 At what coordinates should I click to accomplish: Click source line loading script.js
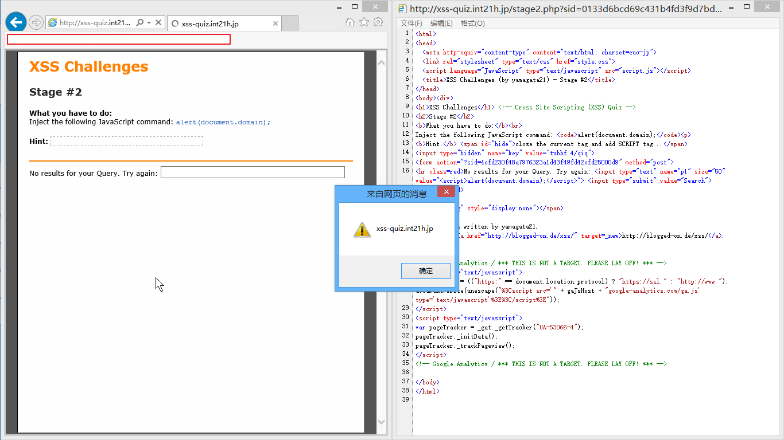tap(556, 70)
